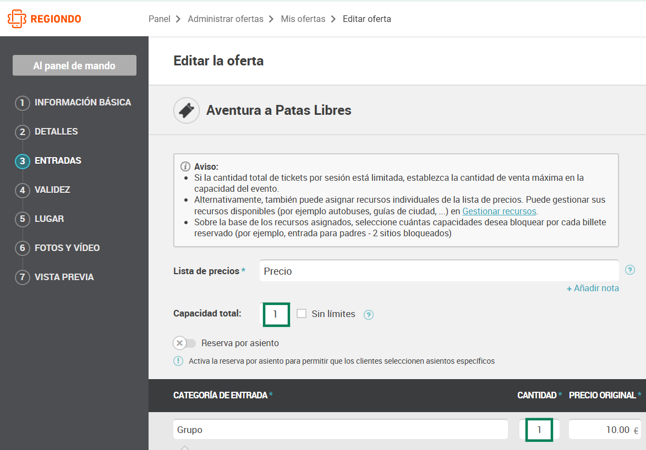Open the Gestionar recursos link
Screen dimensions: 646x450
point(499,211)
